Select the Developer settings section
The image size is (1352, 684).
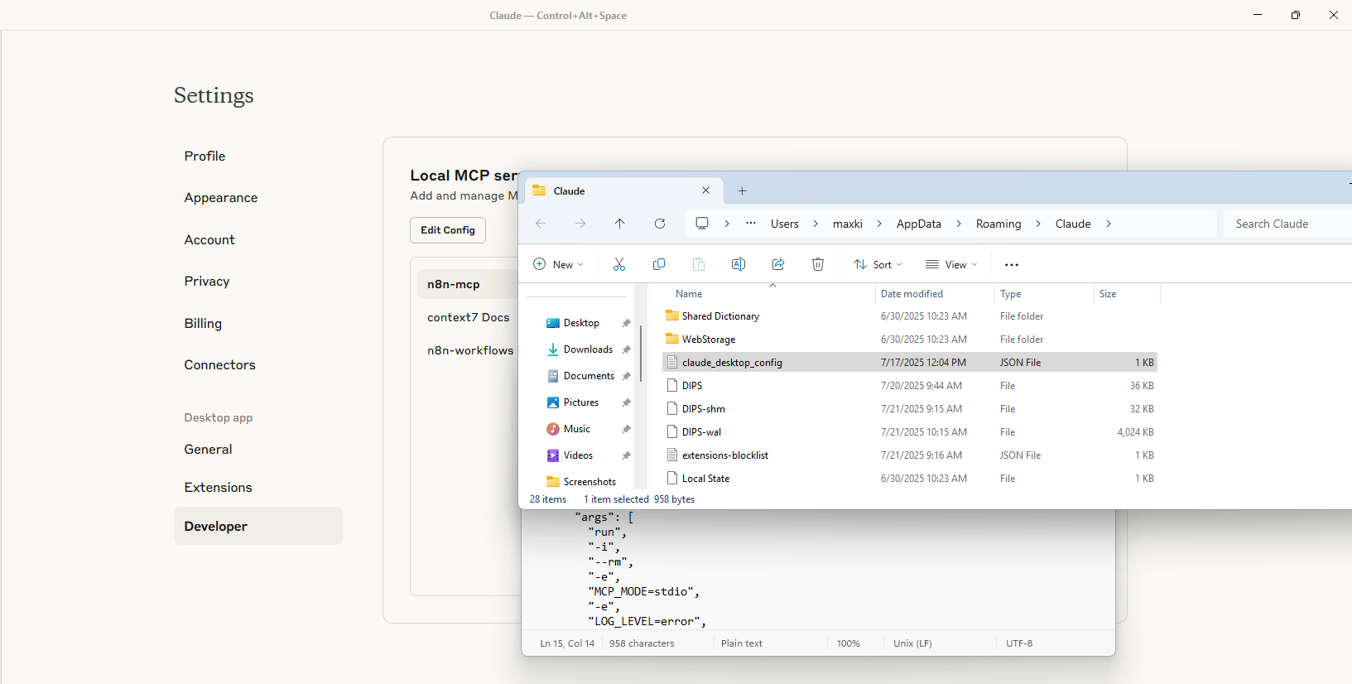257,526
